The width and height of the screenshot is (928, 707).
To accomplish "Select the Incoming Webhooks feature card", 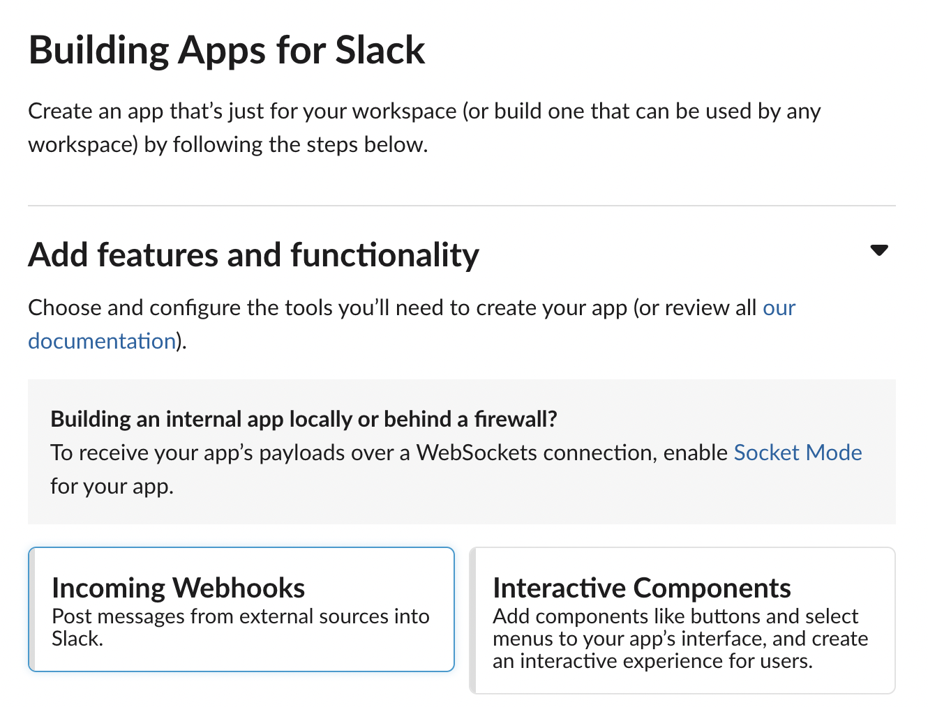I will click(x=241, y=609).
